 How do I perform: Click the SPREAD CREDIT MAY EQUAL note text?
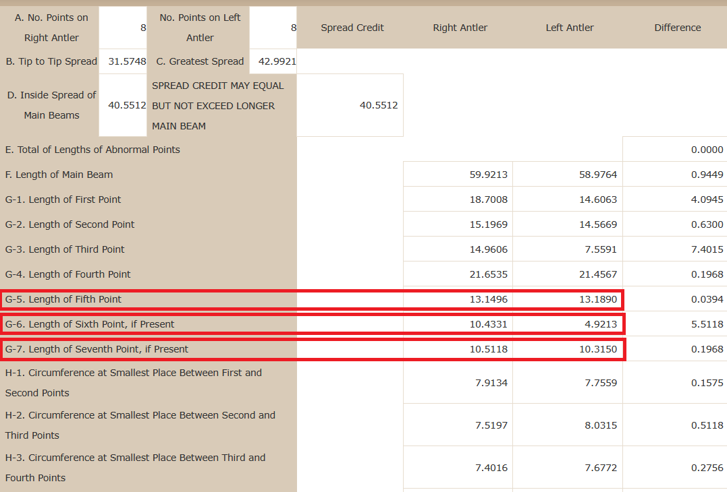tap(218, 106)
